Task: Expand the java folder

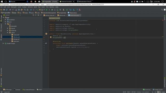Action: point(5,22)
